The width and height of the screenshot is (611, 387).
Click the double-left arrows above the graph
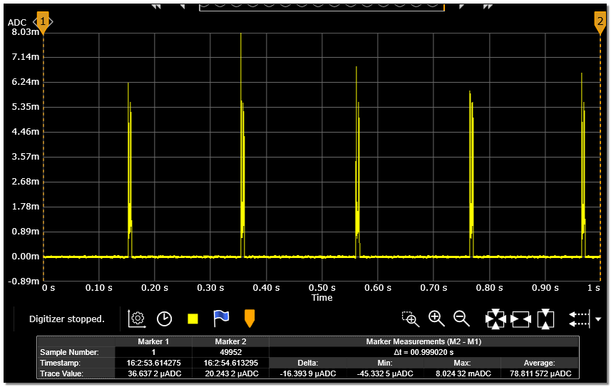[156, 6]
